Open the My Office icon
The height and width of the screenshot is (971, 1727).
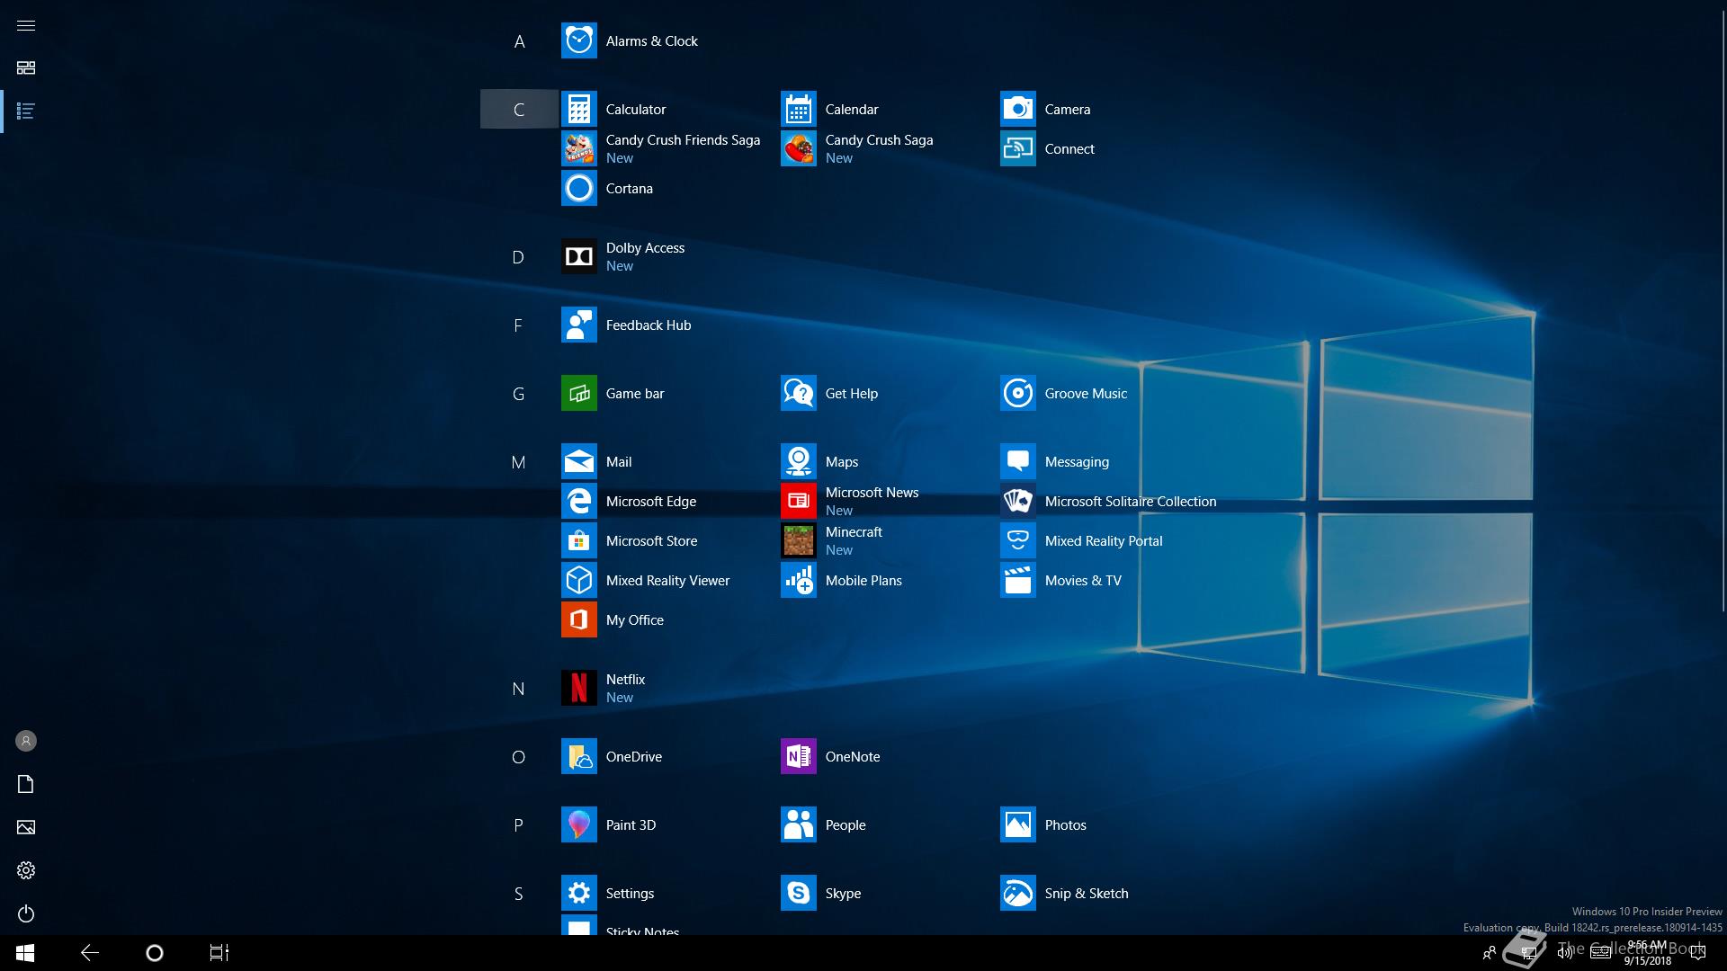578,619
